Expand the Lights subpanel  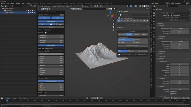(x=161, y=53)
